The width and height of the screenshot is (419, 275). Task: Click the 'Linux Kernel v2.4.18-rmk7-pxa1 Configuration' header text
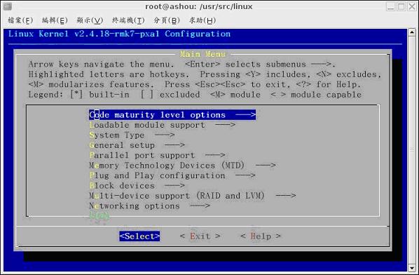pyautogui.click(x=119, y=34)
